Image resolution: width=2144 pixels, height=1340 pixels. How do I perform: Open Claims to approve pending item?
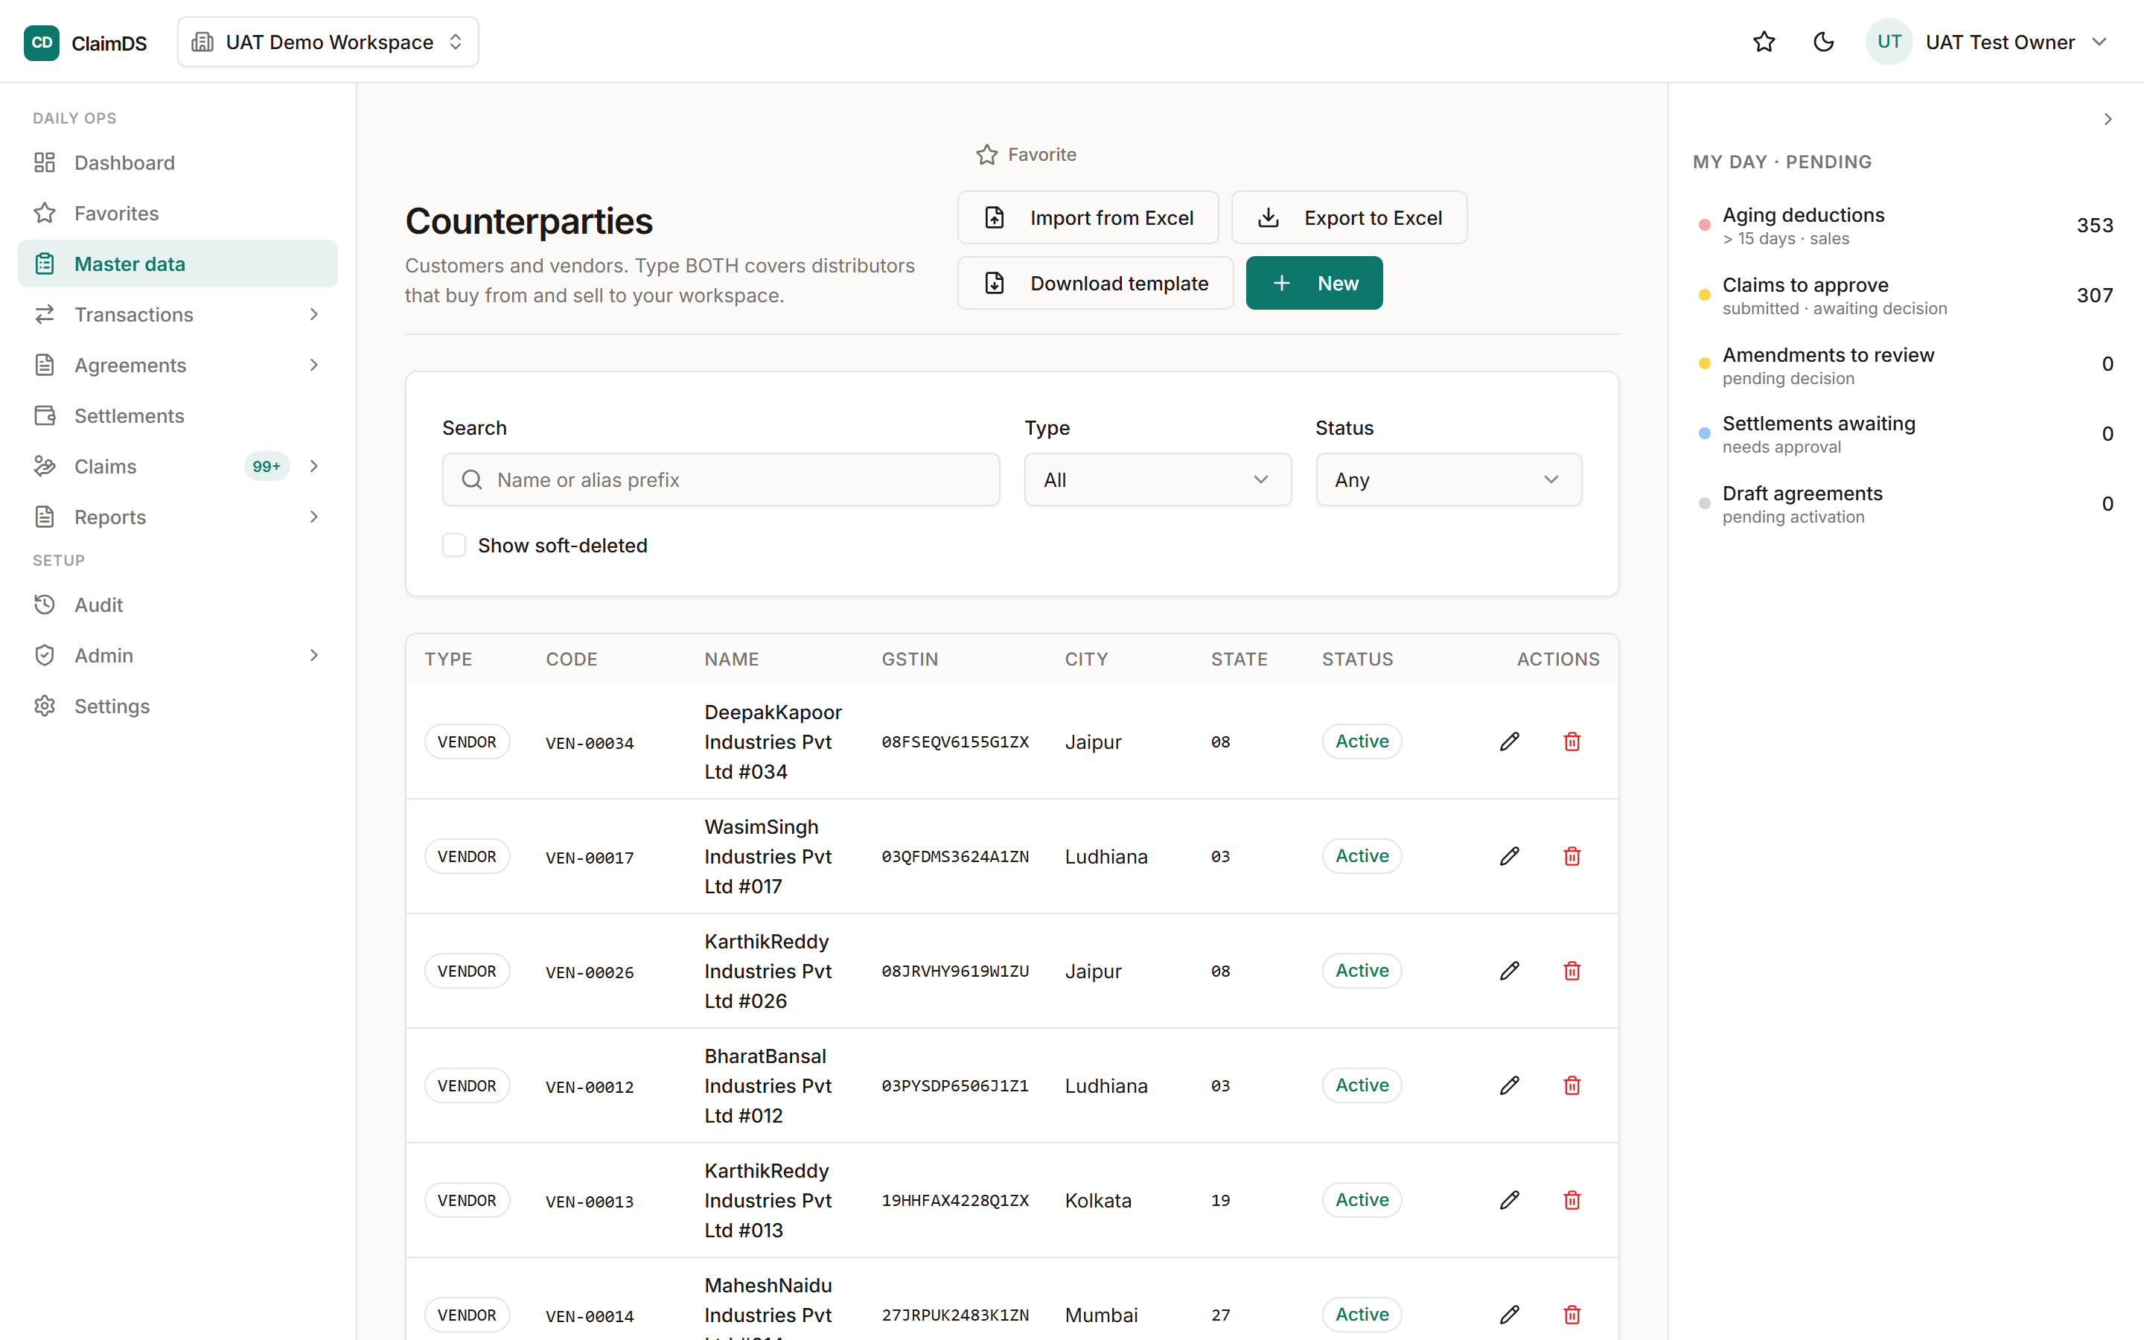[1905, 296]
